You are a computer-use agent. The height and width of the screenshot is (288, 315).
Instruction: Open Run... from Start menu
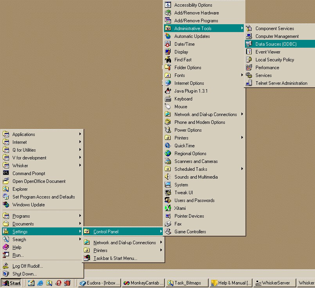[42, 255]
